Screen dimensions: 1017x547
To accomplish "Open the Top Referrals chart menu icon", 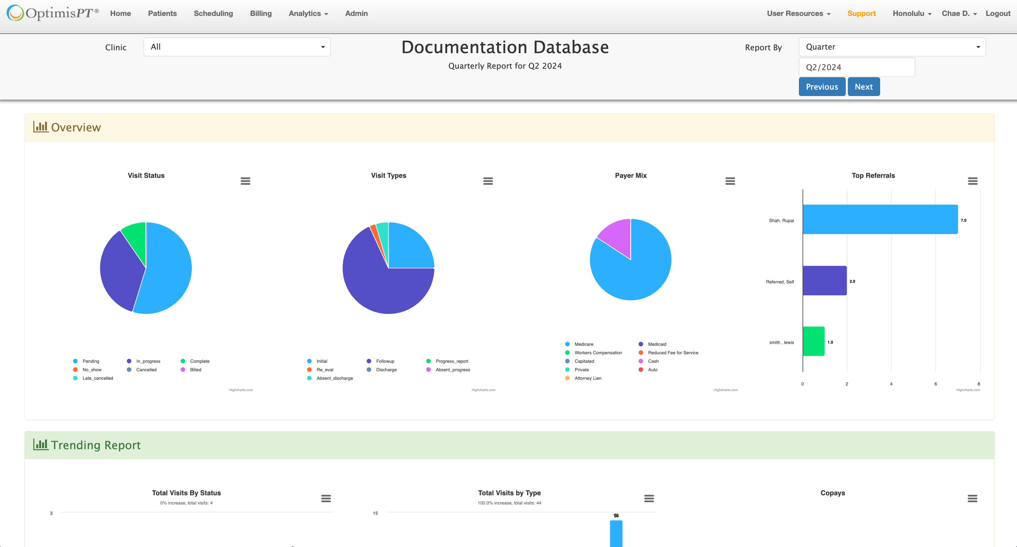I will click(x=972, y=181).
